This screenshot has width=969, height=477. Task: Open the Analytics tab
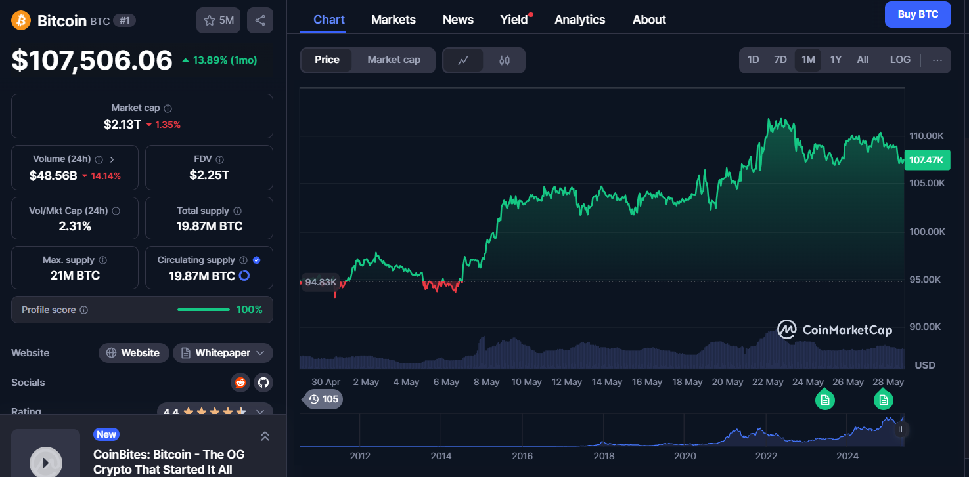point(580,20)
